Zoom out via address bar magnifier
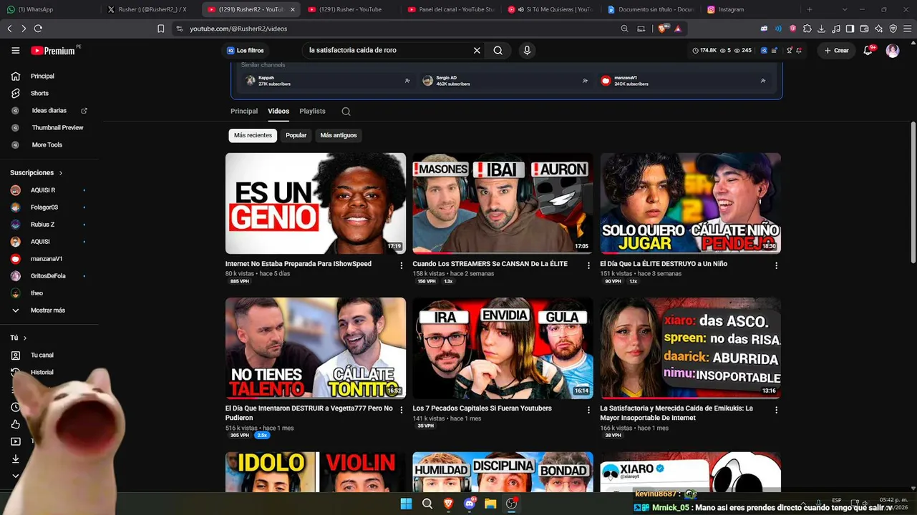The height and width of the screenshot is (515, 917). (624, 29)
